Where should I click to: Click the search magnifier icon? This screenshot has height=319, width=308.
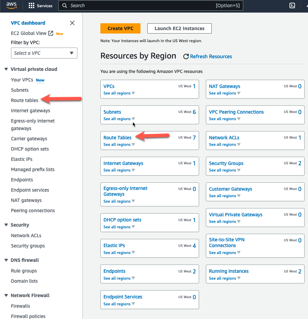(x=64, y=5)
